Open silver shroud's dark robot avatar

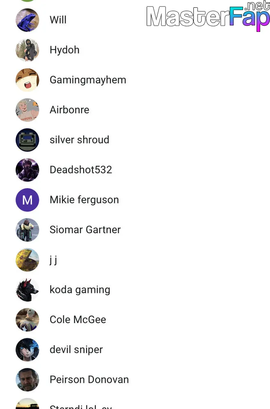[27, 140]
